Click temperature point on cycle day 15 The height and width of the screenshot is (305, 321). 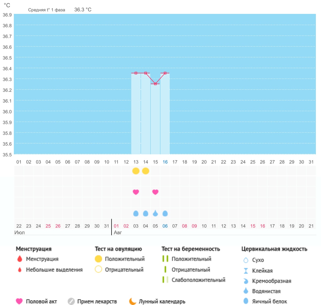pyautogui.click(x=155, y=84)
